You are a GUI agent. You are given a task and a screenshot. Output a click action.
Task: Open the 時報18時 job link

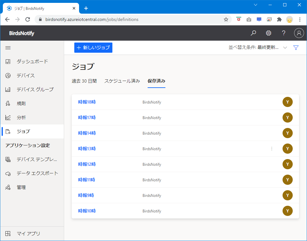coord(87,102)
